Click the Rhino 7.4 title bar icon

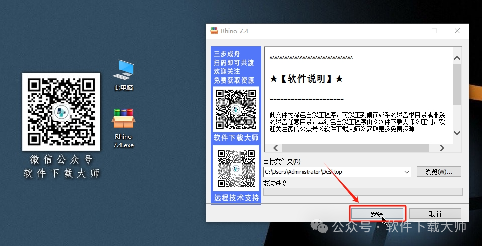click(x=214, y=31)
